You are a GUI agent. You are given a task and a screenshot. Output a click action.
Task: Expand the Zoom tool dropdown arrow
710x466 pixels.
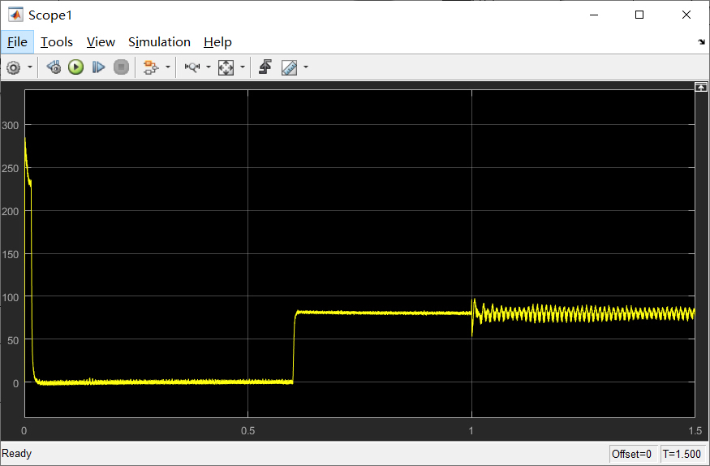[209, 67]
